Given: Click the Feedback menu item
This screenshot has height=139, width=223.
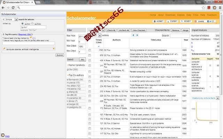Looking at the screenshot, I should [x=212, y=15].
